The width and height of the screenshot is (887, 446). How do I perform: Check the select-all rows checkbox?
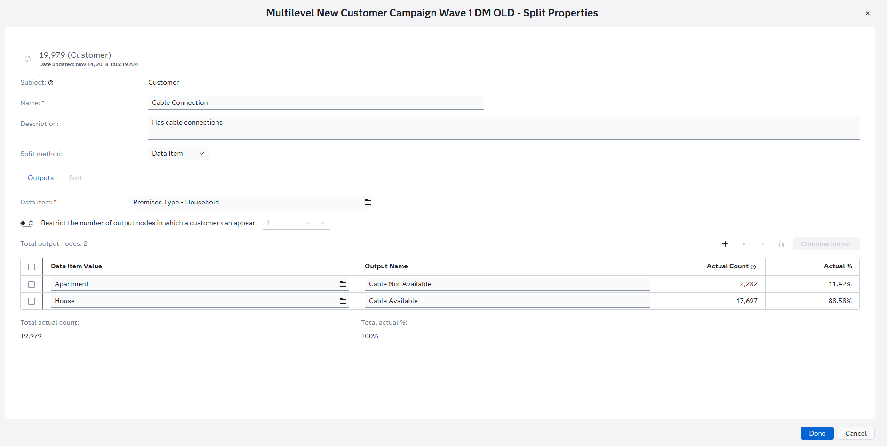point(32,266)
